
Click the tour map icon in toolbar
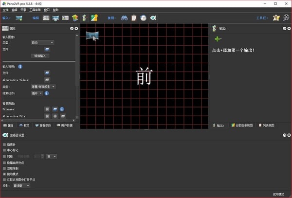click(75, 18)
